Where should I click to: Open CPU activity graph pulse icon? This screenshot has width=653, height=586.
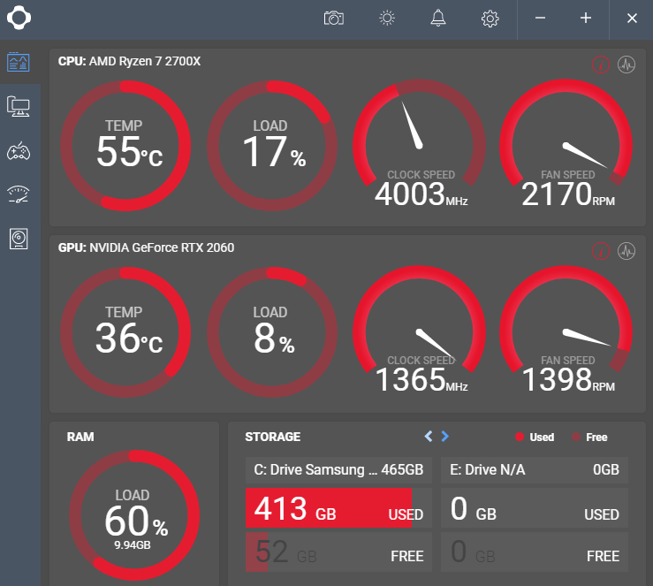tap(626, 65)
